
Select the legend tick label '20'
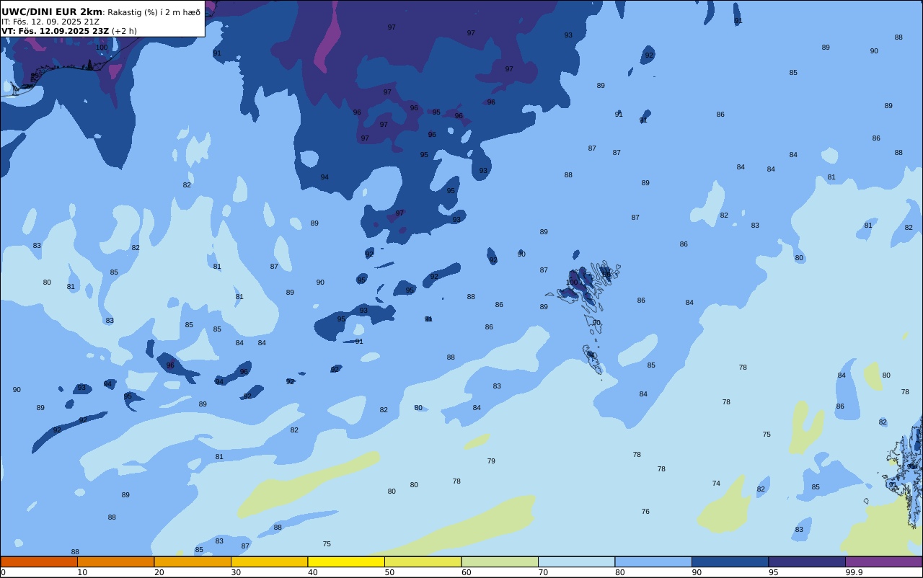tap(159, 572)
